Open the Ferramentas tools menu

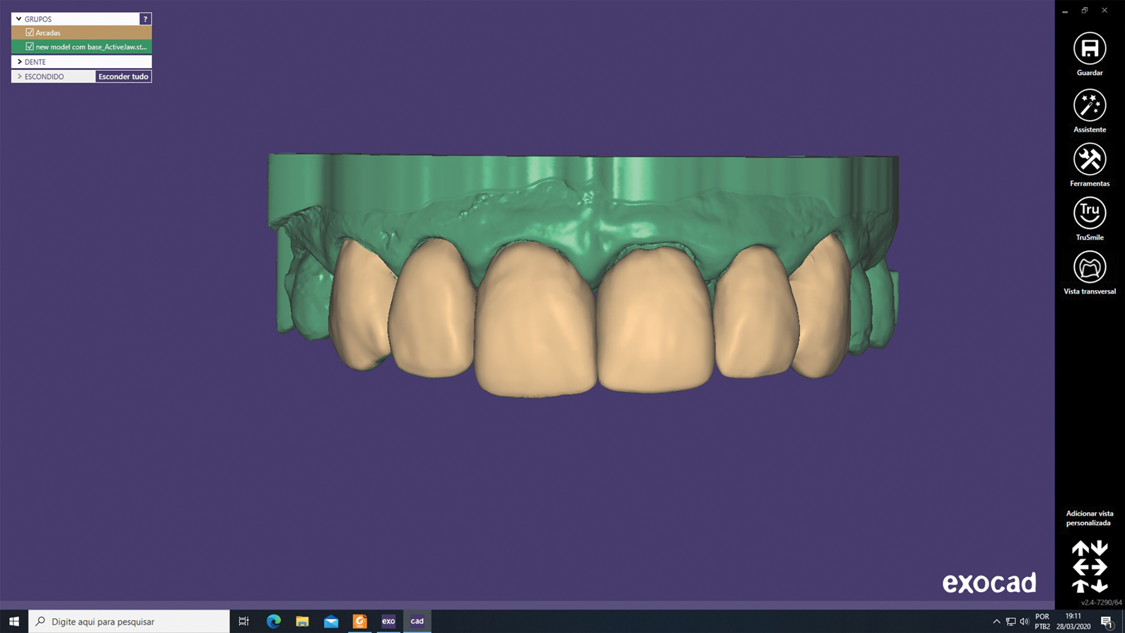pyautogui.click(x=1089, y=160)
